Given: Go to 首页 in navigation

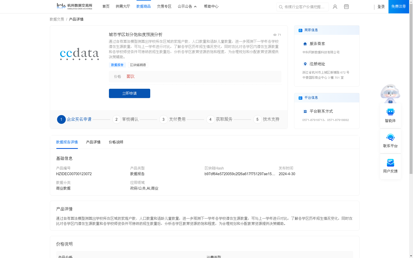Looking at the screenshot, I should pyautogui.click(x=106, y=6).
